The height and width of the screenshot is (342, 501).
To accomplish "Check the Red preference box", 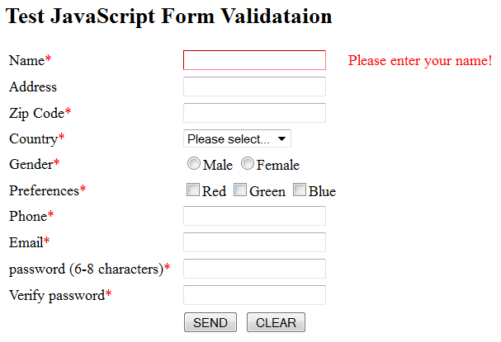I will tap(193, 190).
